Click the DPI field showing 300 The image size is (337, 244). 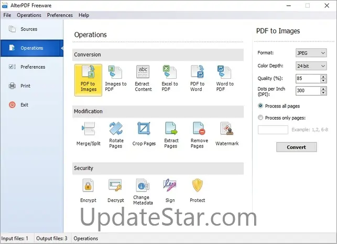[x=308, y=91]
